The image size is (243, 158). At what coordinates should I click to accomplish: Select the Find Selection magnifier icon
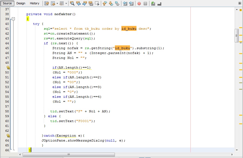pyautogui.click(x=72, y=3)
